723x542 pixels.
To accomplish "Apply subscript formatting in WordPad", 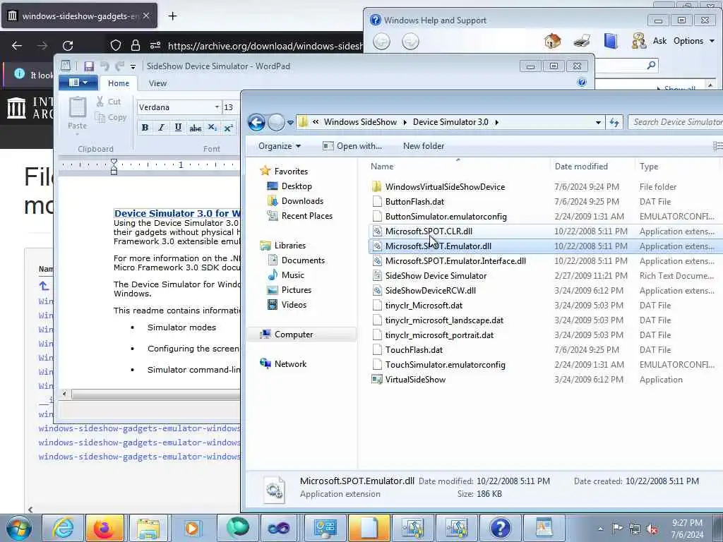I will 212,128.
